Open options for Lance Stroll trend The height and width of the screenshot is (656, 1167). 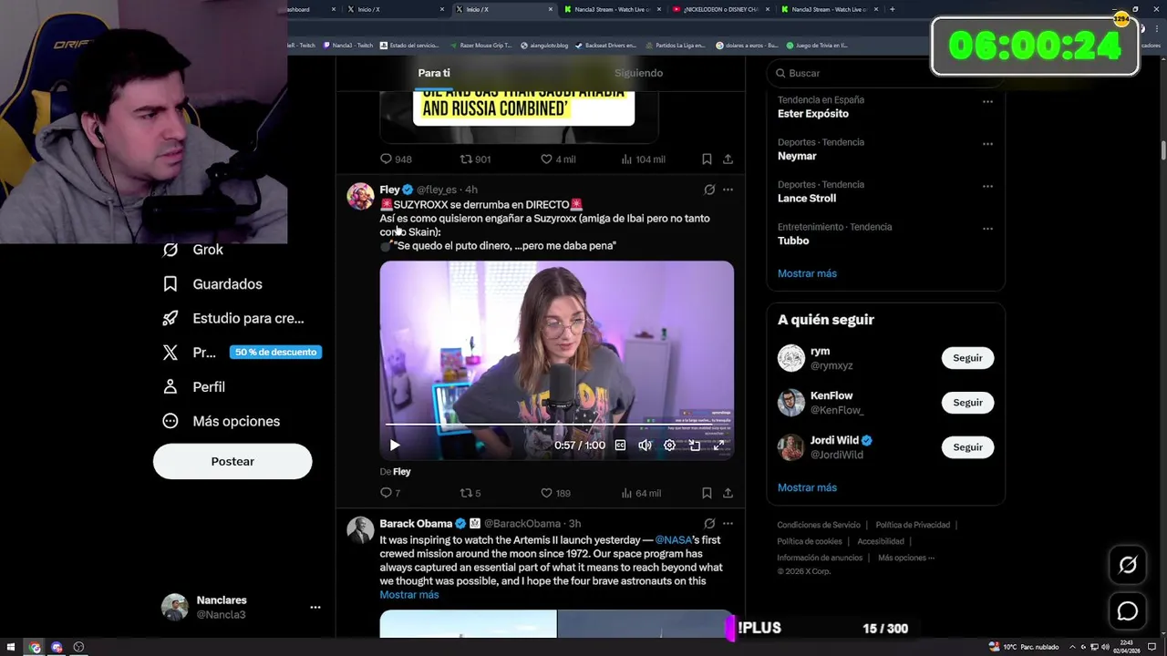point(987,187)
